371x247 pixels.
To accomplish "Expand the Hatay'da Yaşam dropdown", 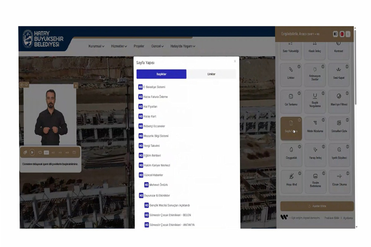I will (183, 46).
